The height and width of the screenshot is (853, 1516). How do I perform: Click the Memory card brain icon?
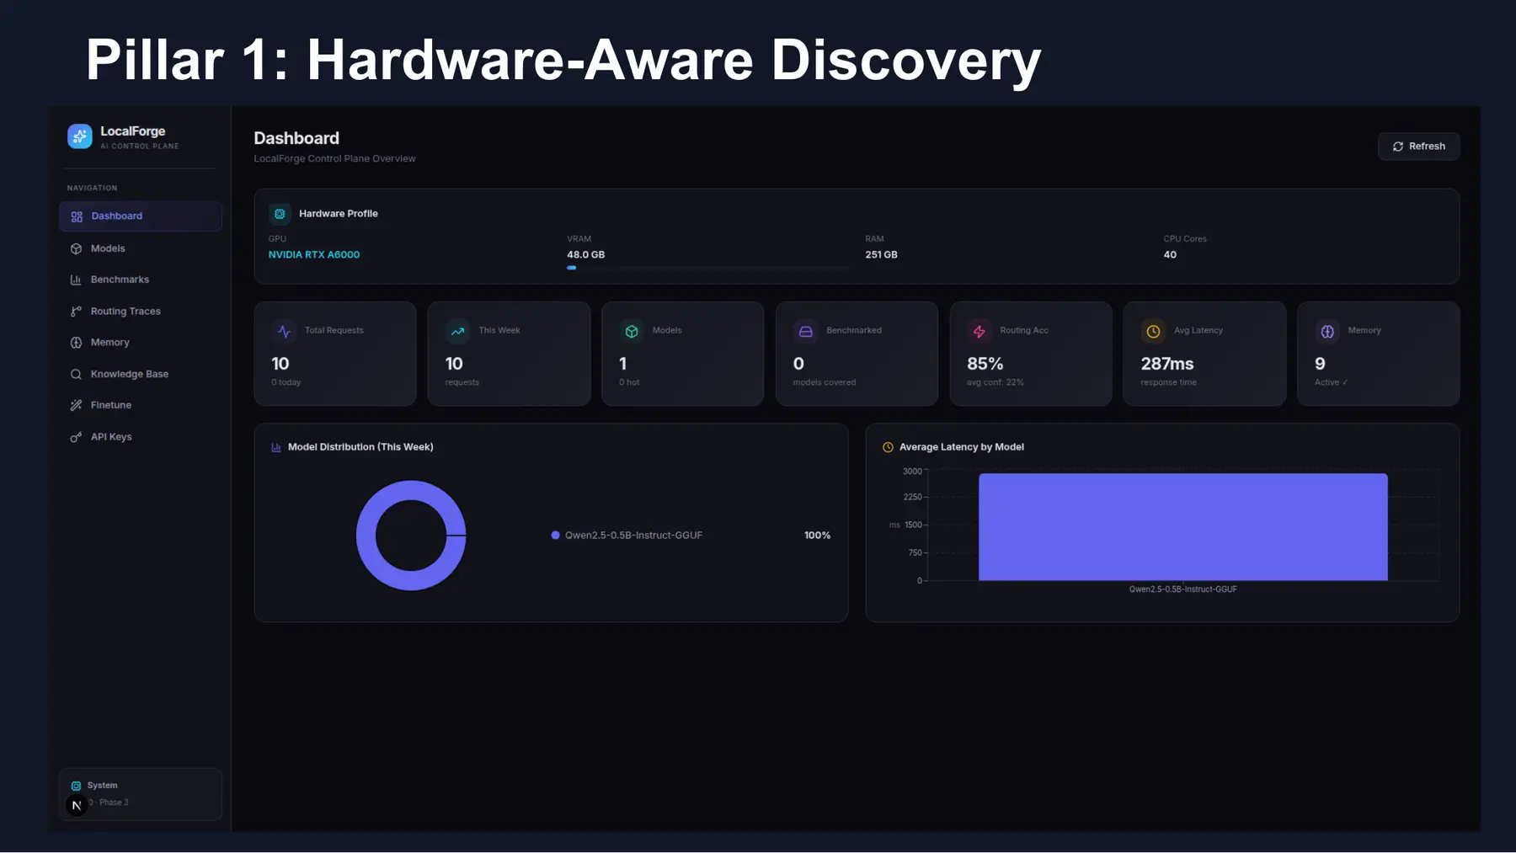click(x=1327, y=332)
